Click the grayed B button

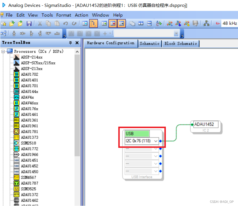[80, 34]
